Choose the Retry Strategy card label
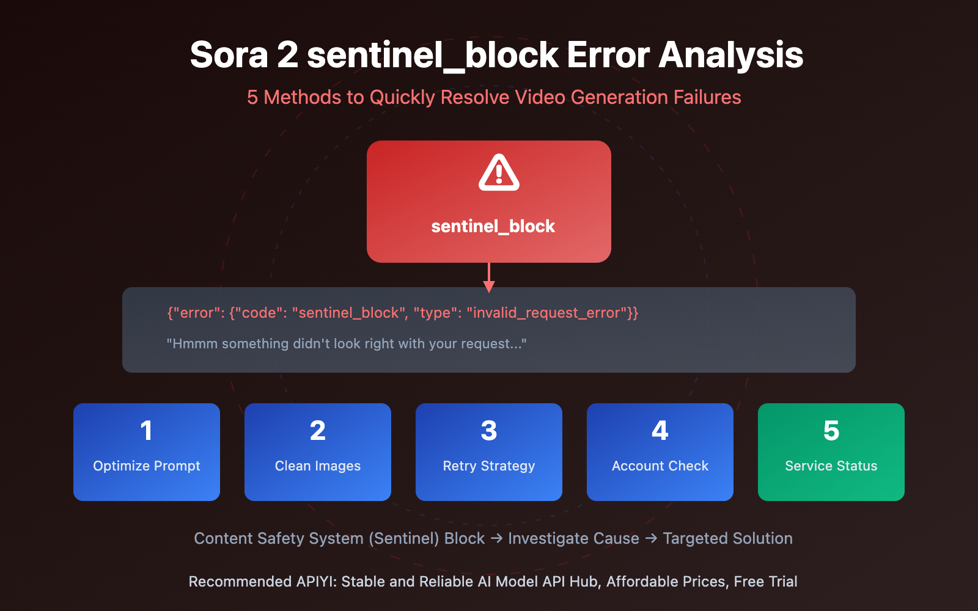Viewport: 978px width, 611px height. point(489,466)
